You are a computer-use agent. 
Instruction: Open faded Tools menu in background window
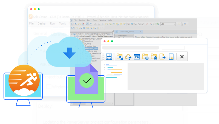point(62,23)
